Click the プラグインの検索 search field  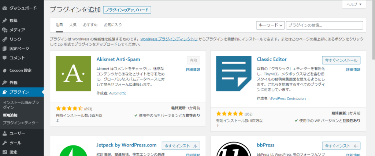[324, 25]
